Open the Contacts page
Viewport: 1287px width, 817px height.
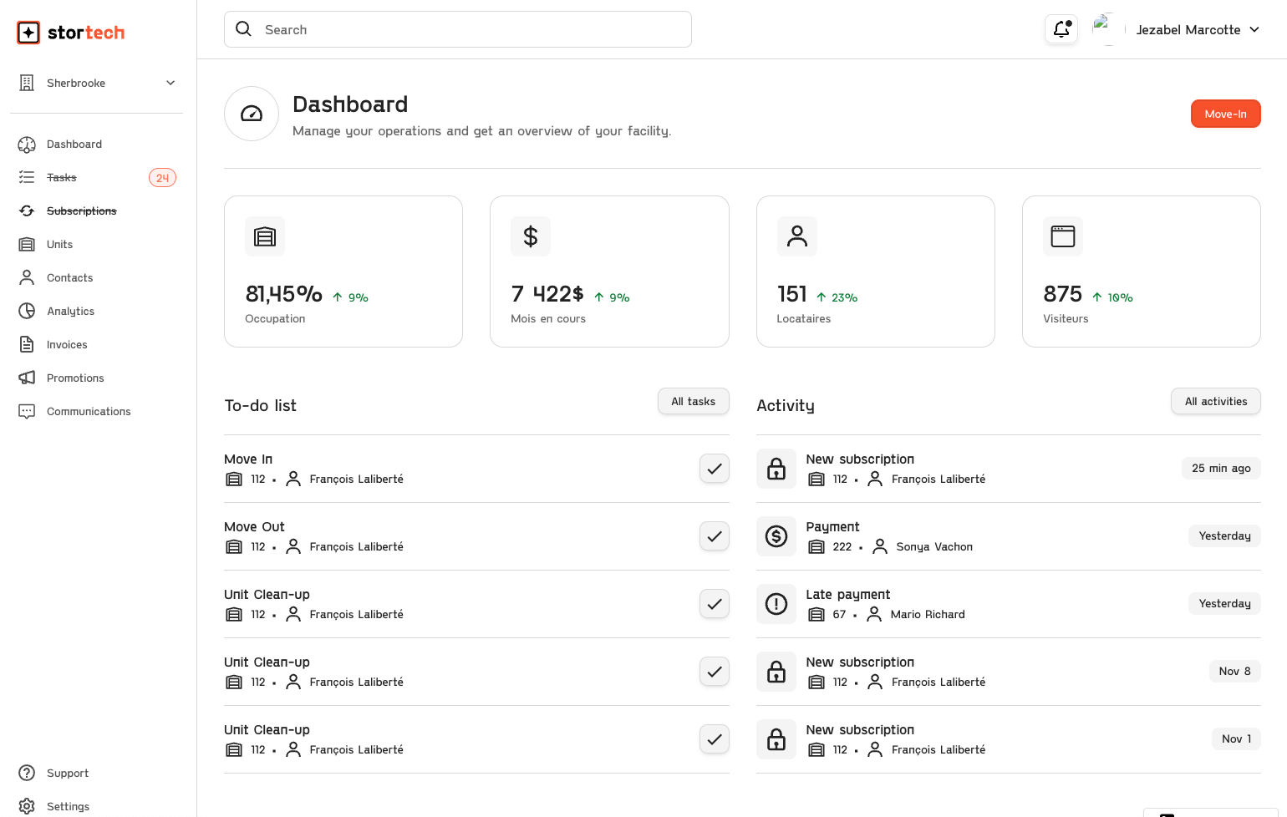click(x=69, y=277)
